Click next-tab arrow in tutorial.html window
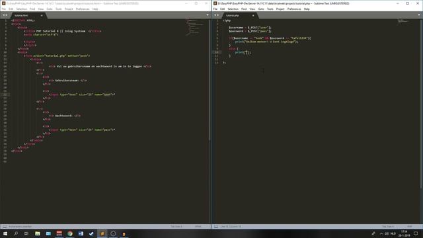This screenshot has height=238, width=423. (x=7, y=15)
